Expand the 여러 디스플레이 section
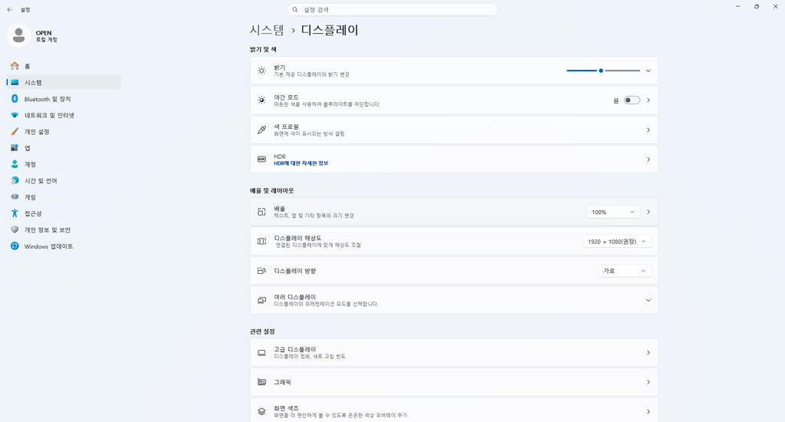This screenshot has width=785, height=422. (649, 300)
